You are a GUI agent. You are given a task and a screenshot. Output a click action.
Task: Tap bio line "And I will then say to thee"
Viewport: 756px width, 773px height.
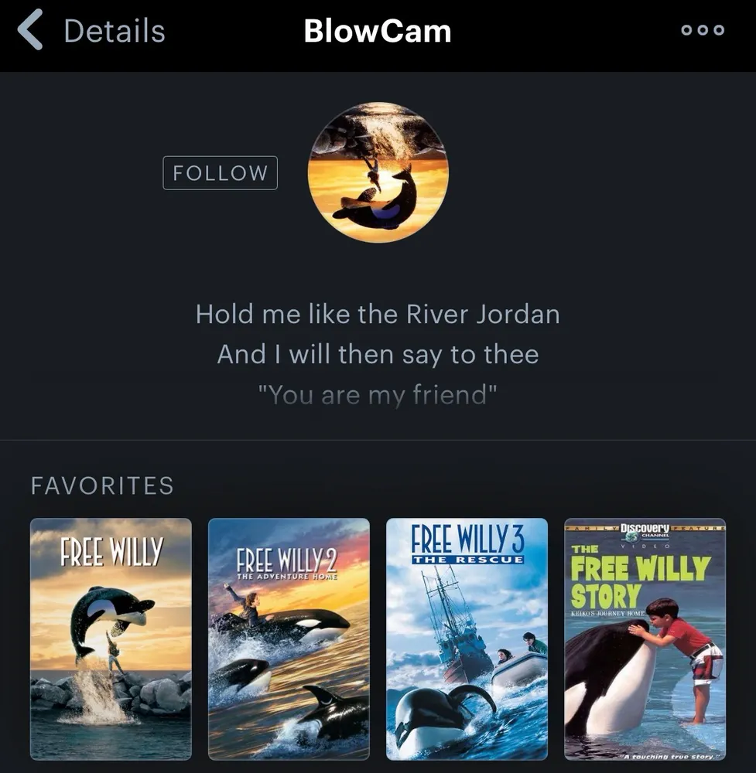(378, 355)
